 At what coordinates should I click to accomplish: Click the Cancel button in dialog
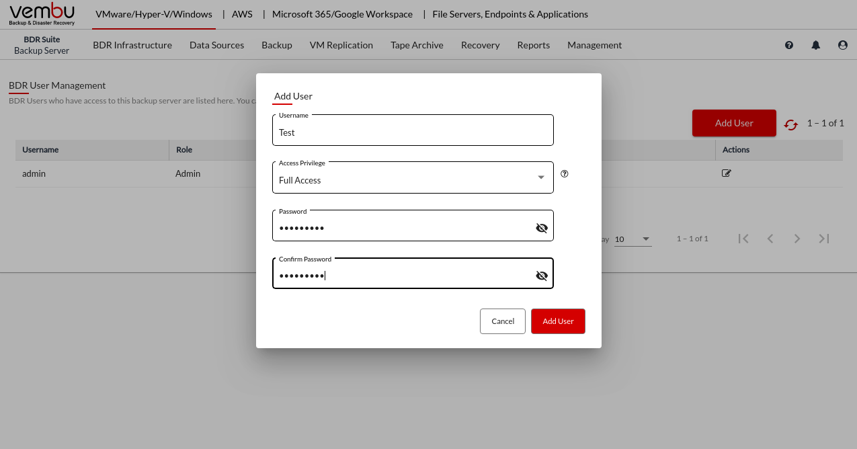click(x=503, y=321)
